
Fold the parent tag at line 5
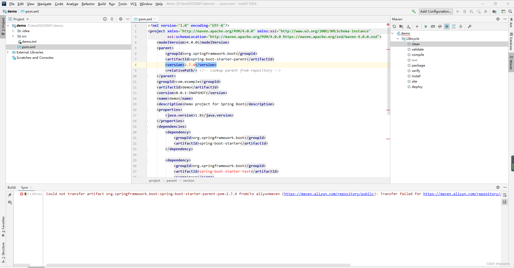point(146,48)
